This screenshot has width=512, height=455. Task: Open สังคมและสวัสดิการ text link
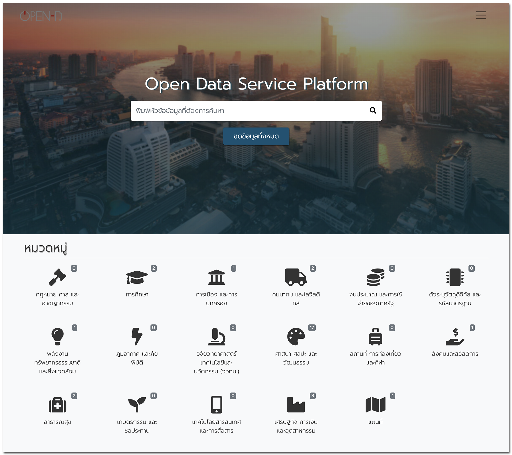tap(455, 354)
